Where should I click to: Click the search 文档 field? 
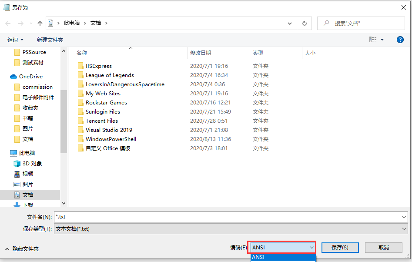pyautogui.click(x=361, y=24)
